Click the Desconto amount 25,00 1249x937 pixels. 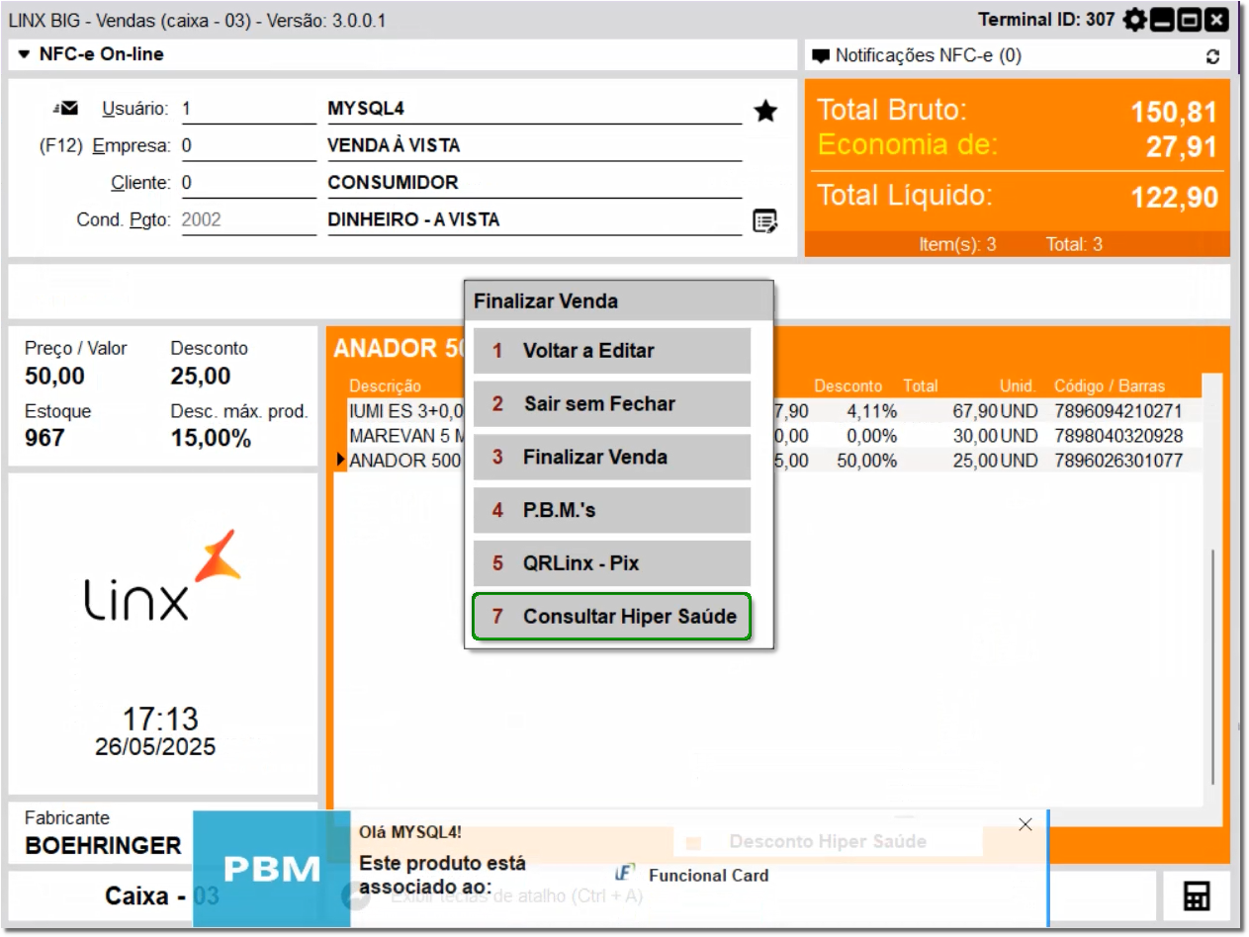click(x=201, y=376)
